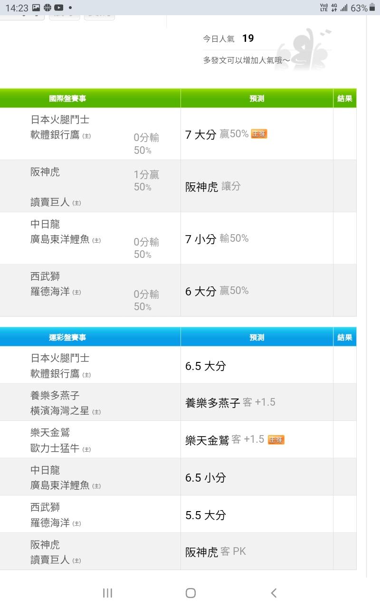Select the 國際盤賽事 table header
This screenshot has width=380, height=608.
[x=67, y=98]
